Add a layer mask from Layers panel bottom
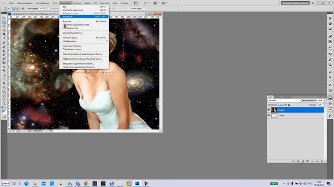 point(303,162)
